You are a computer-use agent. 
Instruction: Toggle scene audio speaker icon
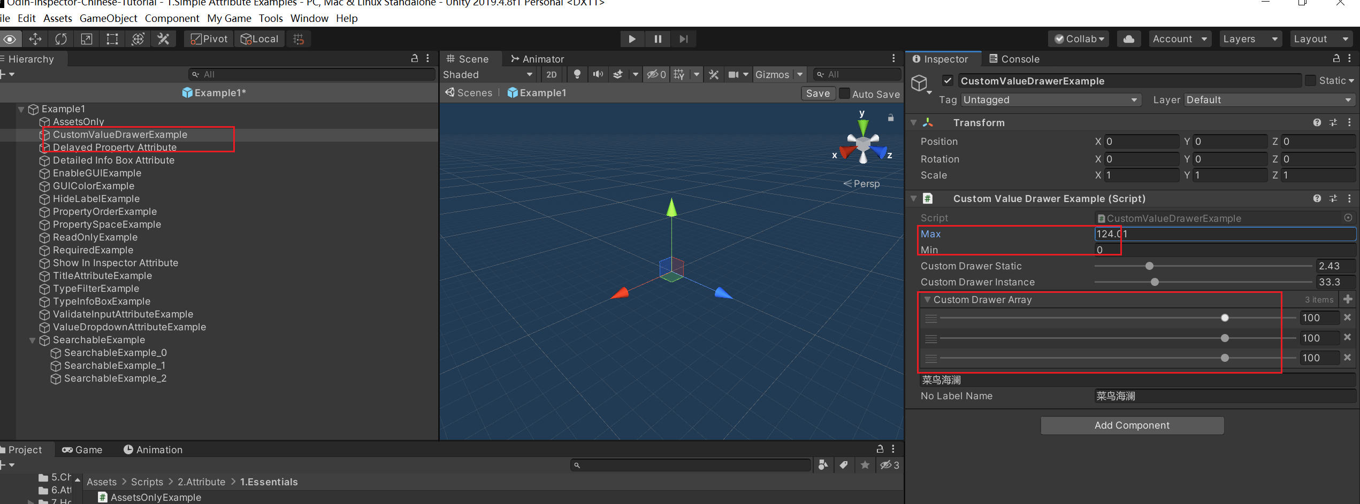598,74
